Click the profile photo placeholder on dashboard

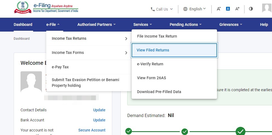pos(31,82)
